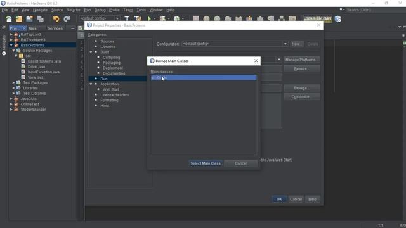
Task: Click the orange Undo arrow icon
Action: click(x=56, y=19)
